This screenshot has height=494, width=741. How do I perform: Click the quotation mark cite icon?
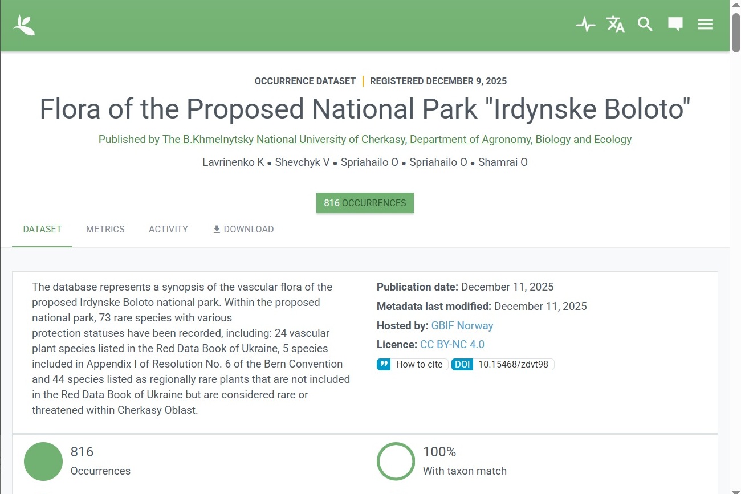pyautogui.click(x=384, y=364)
